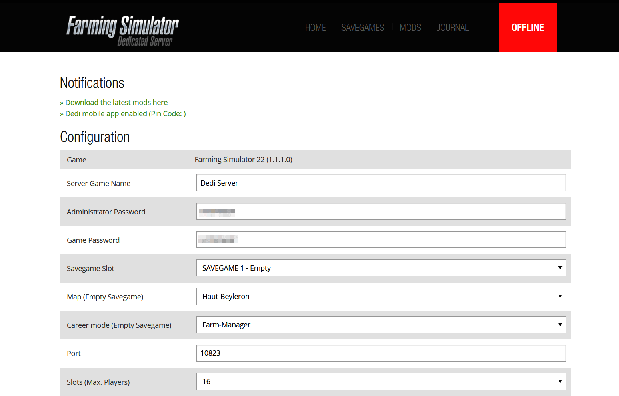Focus the Game Password input field
The image size is (619, 396).
pyautogui.click(x=380, y=239)
